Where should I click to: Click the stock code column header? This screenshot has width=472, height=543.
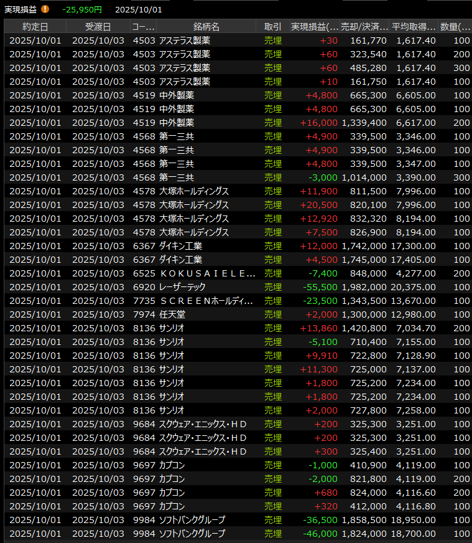142,26
